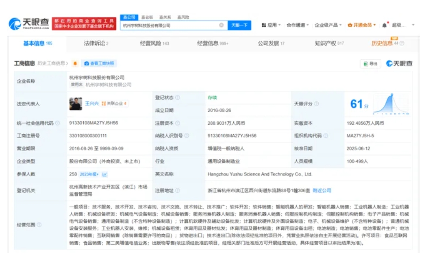Click the 查看工商快照 button
Viewport: 426px width, 261px height.
coord(99,63)
